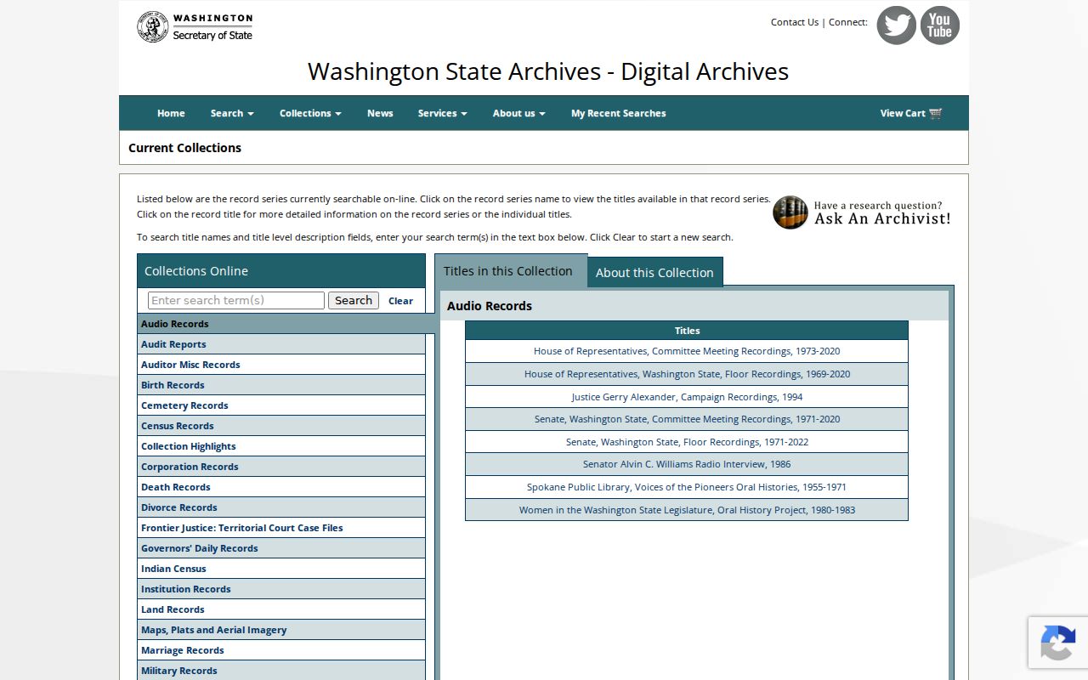Select Birth Records collection
1088x680 pixels.
281,385
